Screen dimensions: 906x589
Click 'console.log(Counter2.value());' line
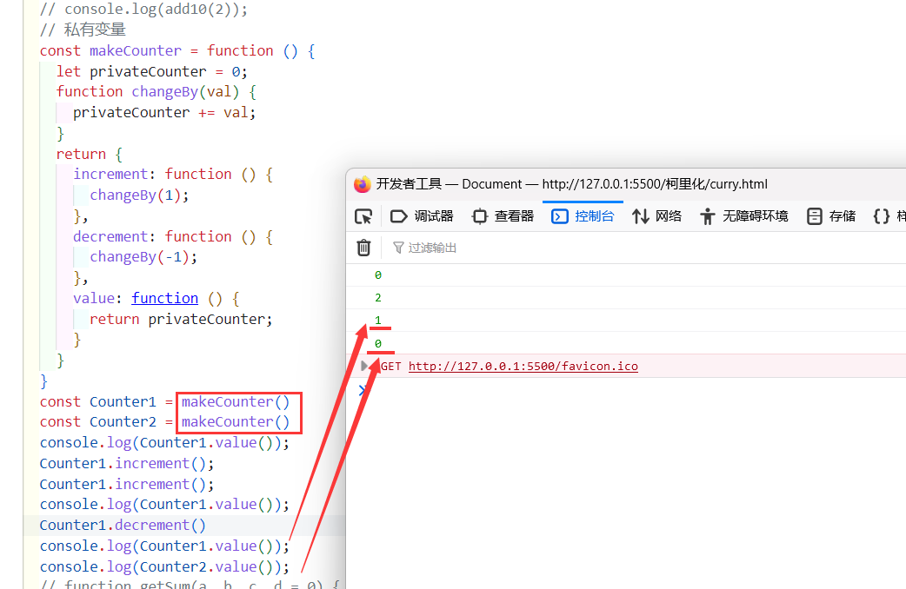[164, 567]
